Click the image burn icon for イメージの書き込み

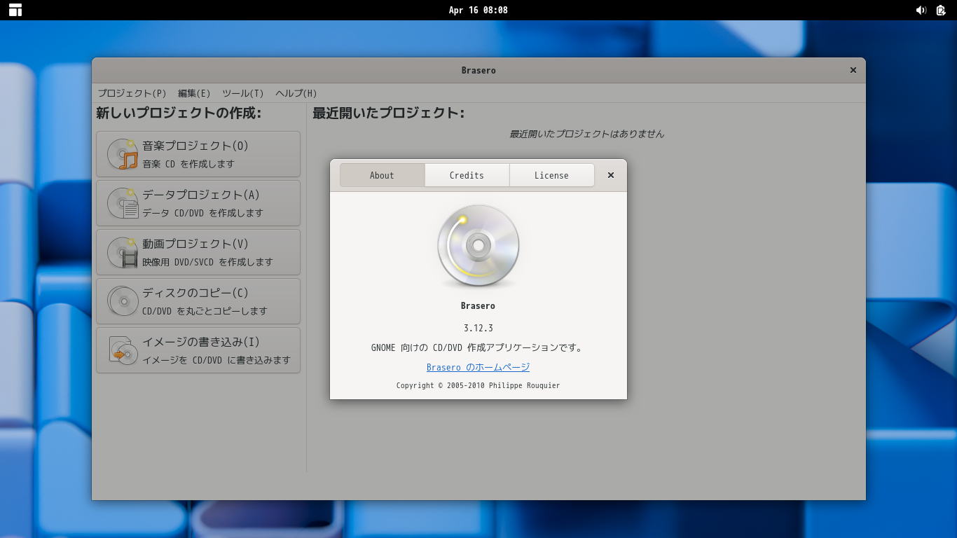click(123, 350)
